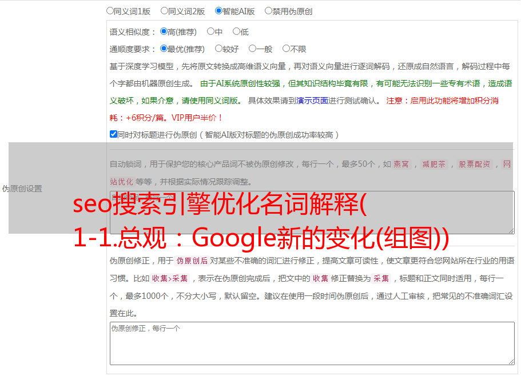The image size is (521, 376).
Task: Set 通顺度要求 to 一般
Action: (253, 49)
